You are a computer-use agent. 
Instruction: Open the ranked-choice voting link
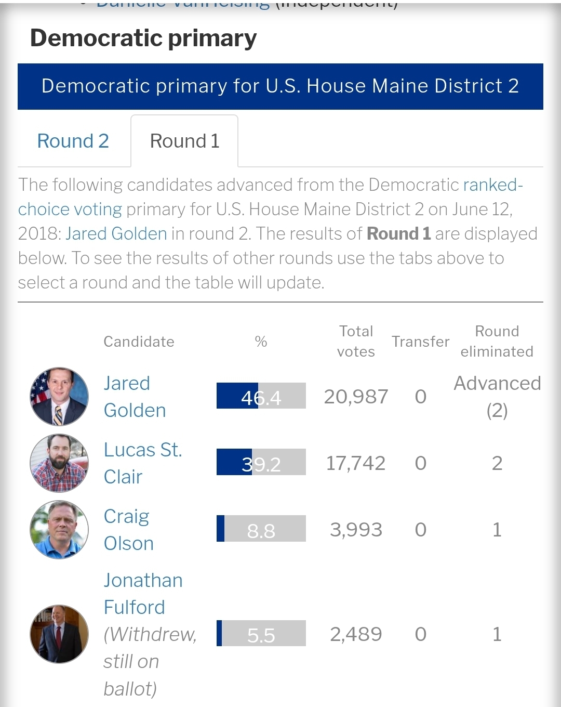click(270, 197)
